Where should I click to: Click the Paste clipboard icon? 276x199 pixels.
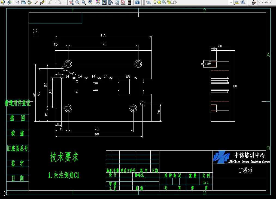[x=30, y=2]
